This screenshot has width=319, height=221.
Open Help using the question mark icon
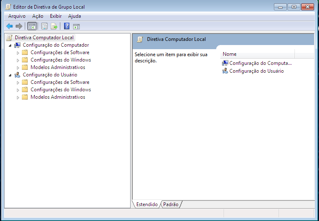click(x=67, y=26)
